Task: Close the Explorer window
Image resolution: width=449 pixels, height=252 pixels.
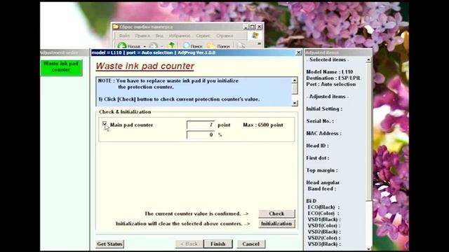Action: pyautogui.click(x=259, y=27)
